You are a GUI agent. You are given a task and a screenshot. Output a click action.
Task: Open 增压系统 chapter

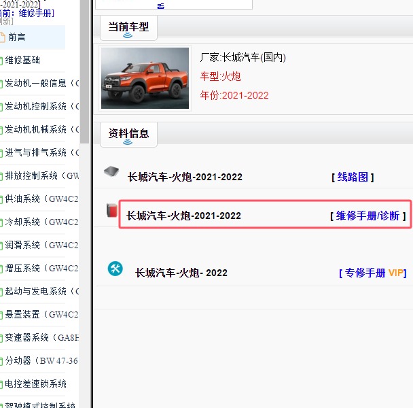click(41, 268)
